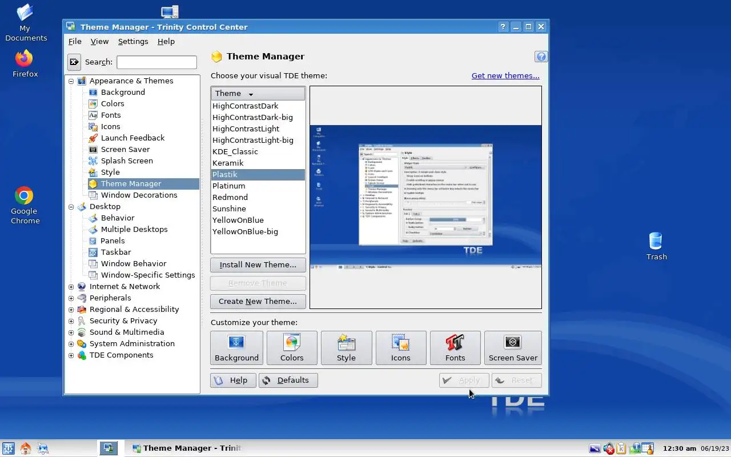Open Window Behavior settings

point(127,263)
